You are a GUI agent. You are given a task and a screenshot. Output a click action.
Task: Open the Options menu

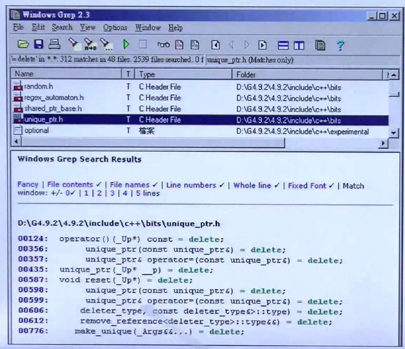click(115, 28)
